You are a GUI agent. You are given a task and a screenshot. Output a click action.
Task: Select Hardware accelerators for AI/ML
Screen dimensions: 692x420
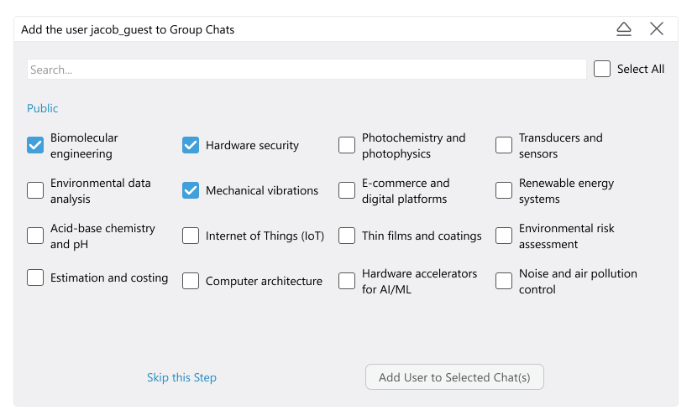click(347, 282)
